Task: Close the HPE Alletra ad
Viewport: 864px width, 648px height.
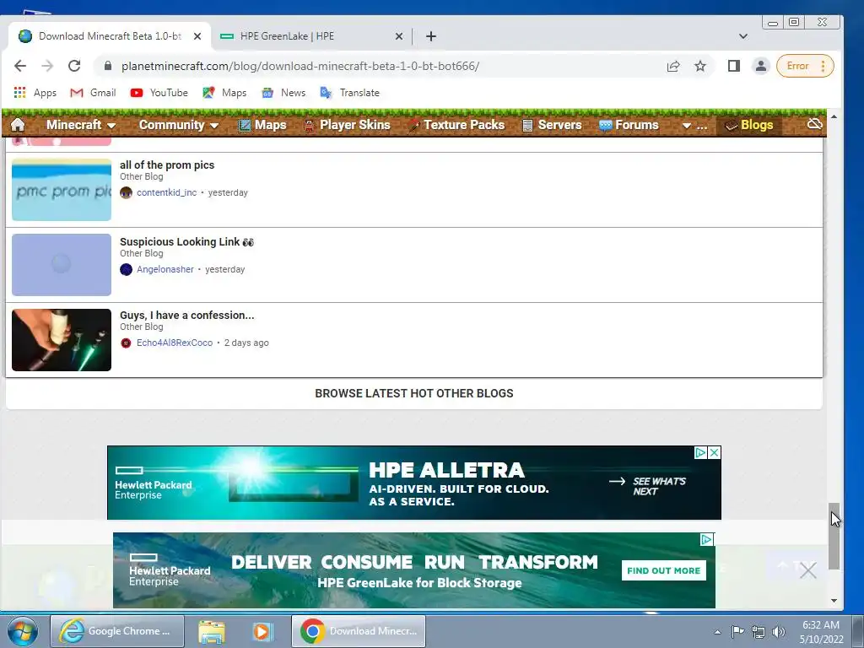Action: point(714,452)
